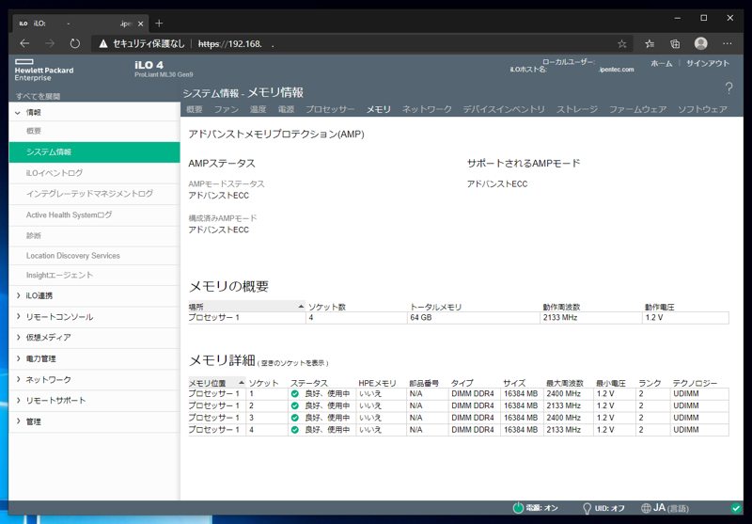Click the サインアウト link
This screenshot has width=752, height=524.
[708, 63]
